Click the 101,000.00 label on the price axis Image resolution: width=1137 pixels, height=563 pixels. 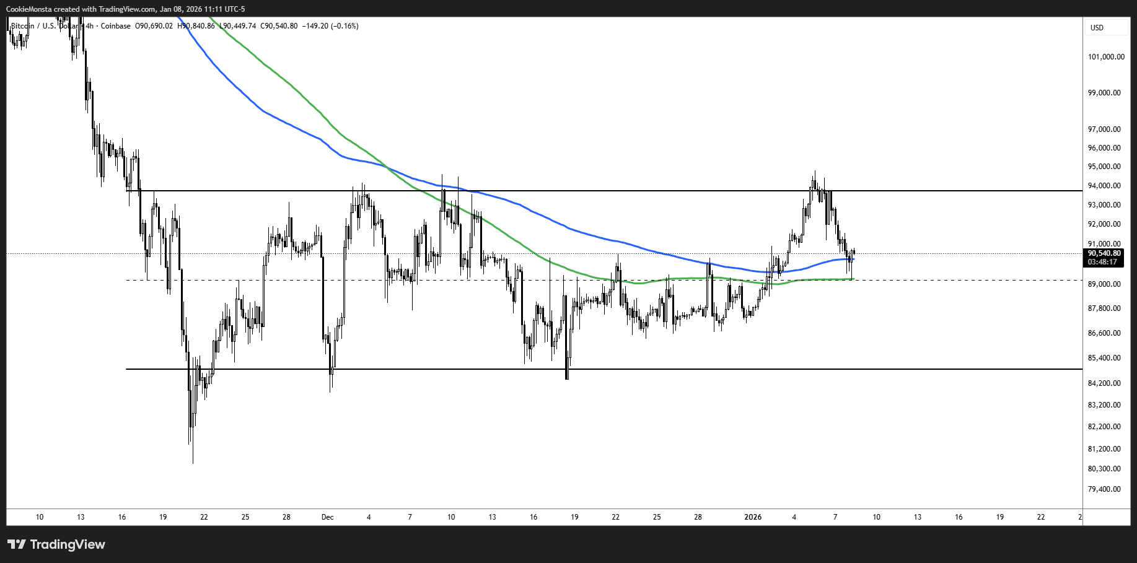(1105, 57)
